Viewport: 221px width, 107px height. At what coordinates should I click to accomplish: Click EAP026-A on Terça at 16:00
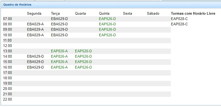(59, 67)
